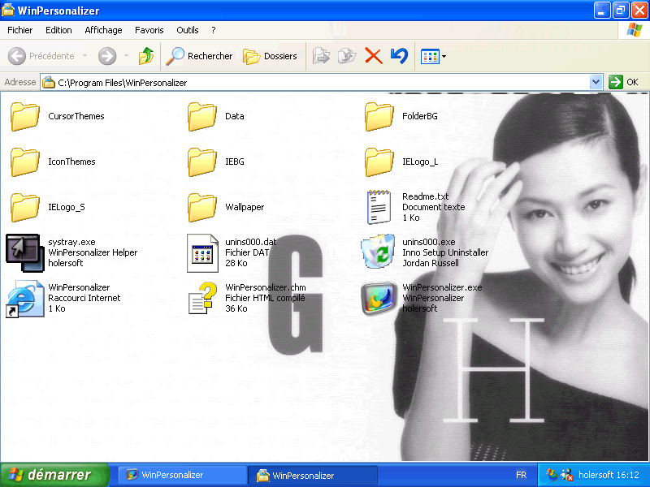Click the system tray clock 16:12
Viewport: 650px width, 487px height.
626,475
